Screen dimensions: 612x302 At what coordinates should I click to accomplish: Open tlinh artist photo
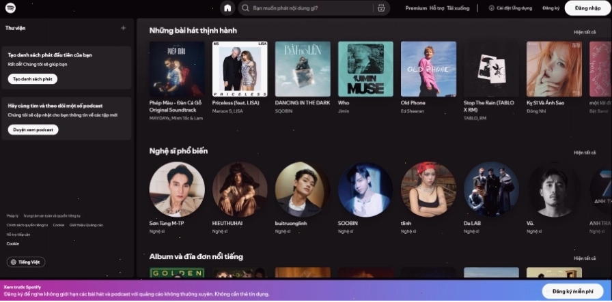point(428,190)
